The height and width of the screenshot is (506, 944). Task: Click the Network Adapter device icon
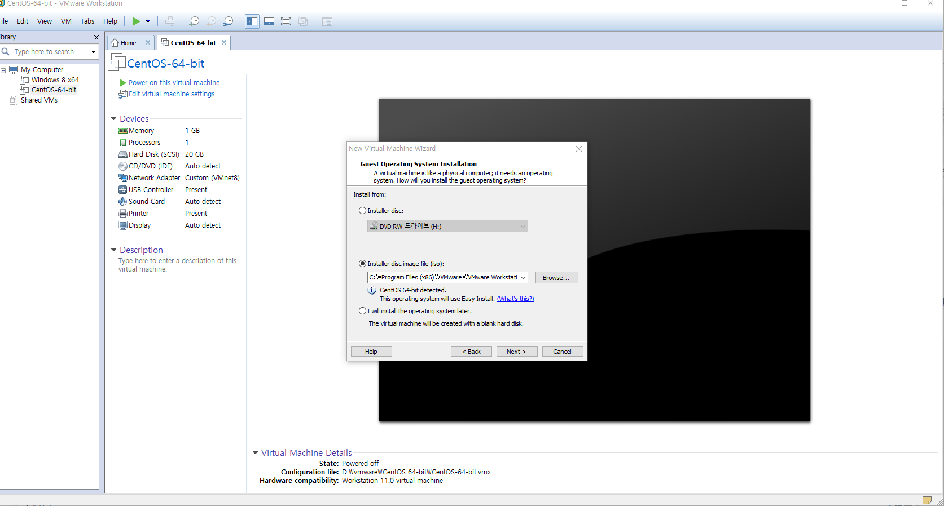click(123, 178)
